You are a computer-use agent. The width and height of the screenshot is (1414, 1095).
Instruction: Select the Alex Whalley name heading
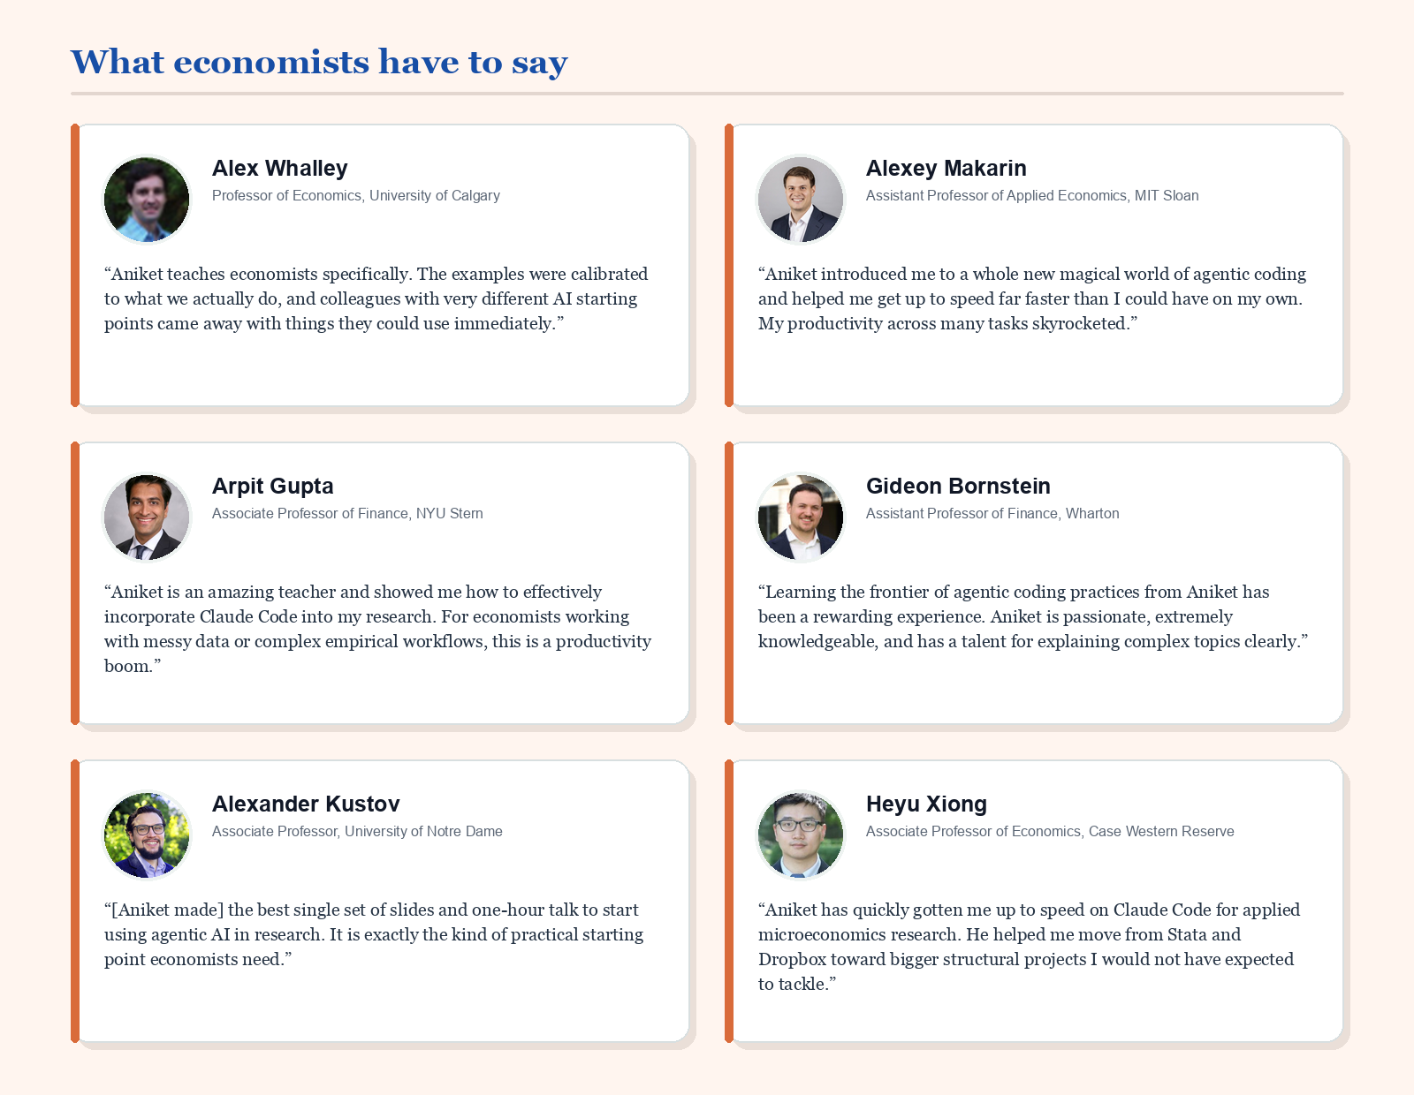pos(279,168)
